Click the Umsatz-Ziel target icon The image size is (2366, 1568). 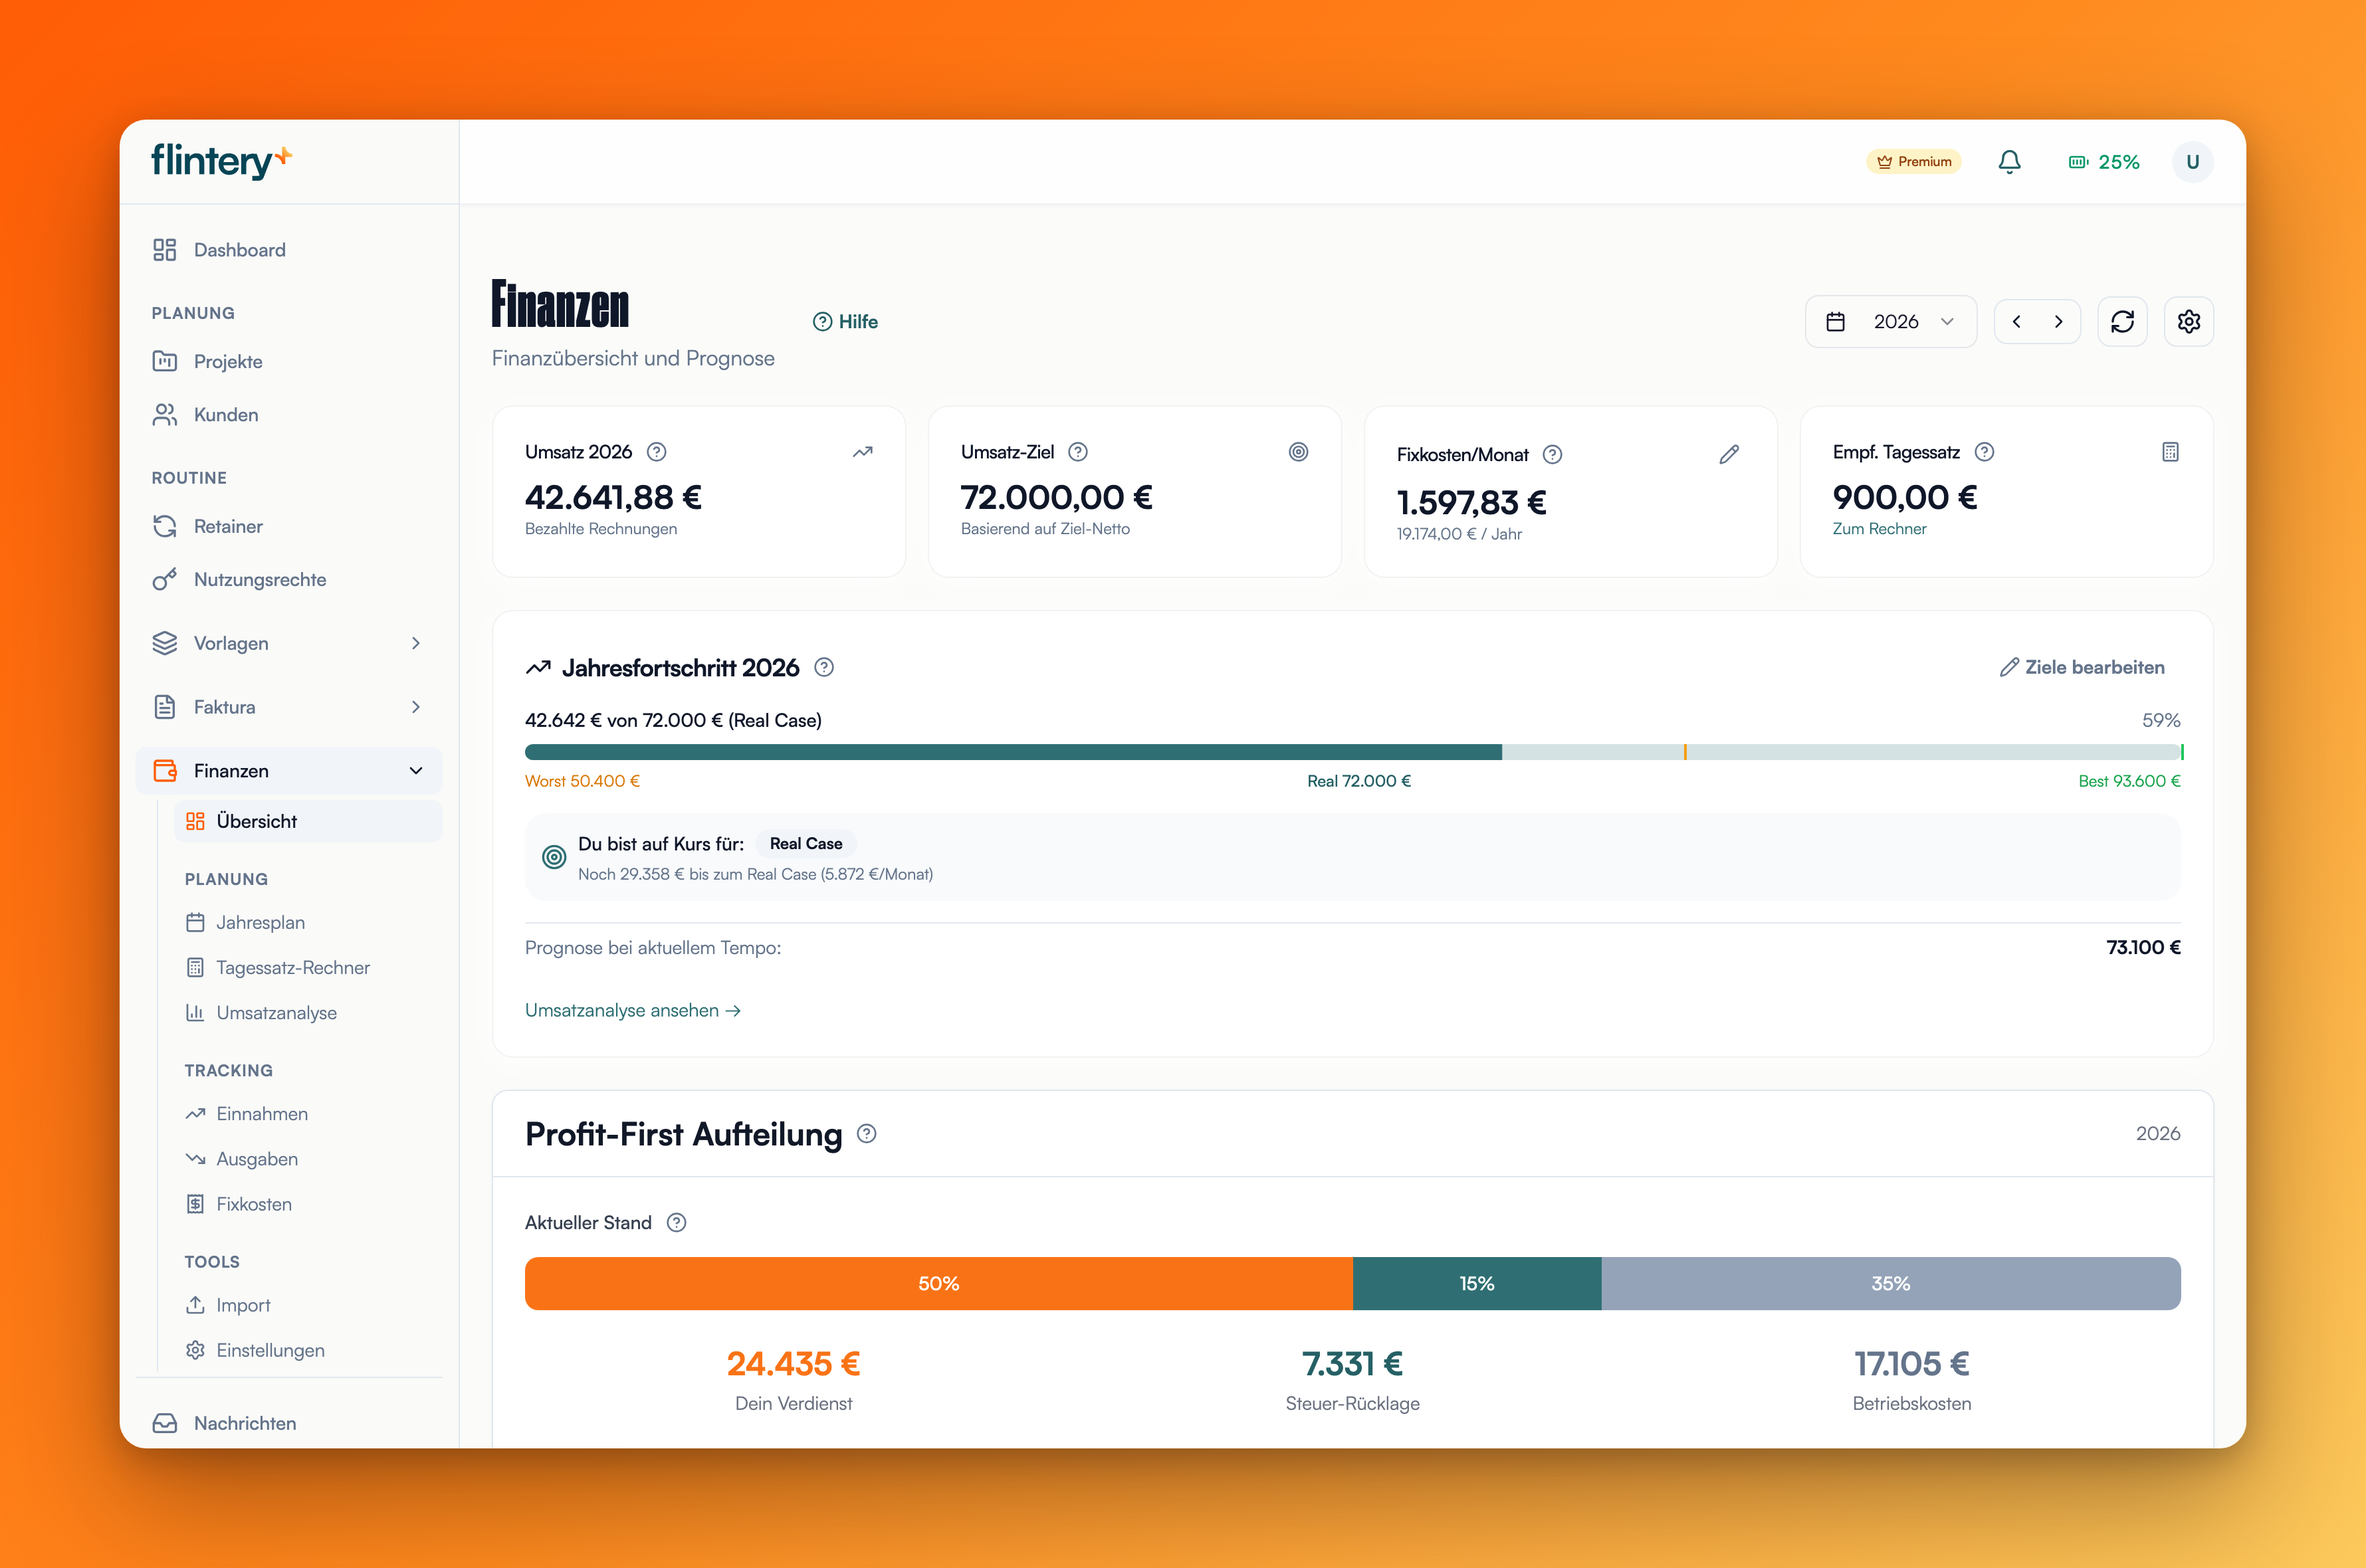[1298, 452]
